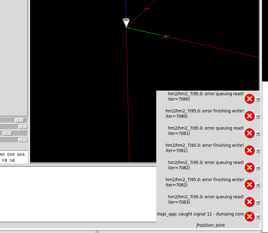This screenshot has width=268, height=233.
Task: Click the red error icon beside 'queuing read! iter=7080'
Action: 250,99
